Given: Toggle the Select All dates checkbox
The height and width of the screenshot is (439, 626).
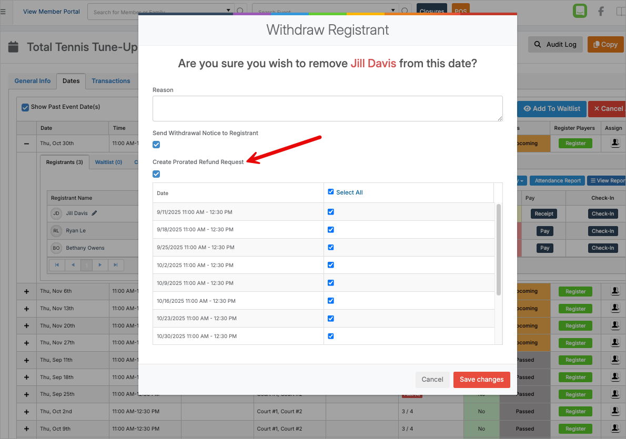Looking at the screenshot, I should pos(331,192).
